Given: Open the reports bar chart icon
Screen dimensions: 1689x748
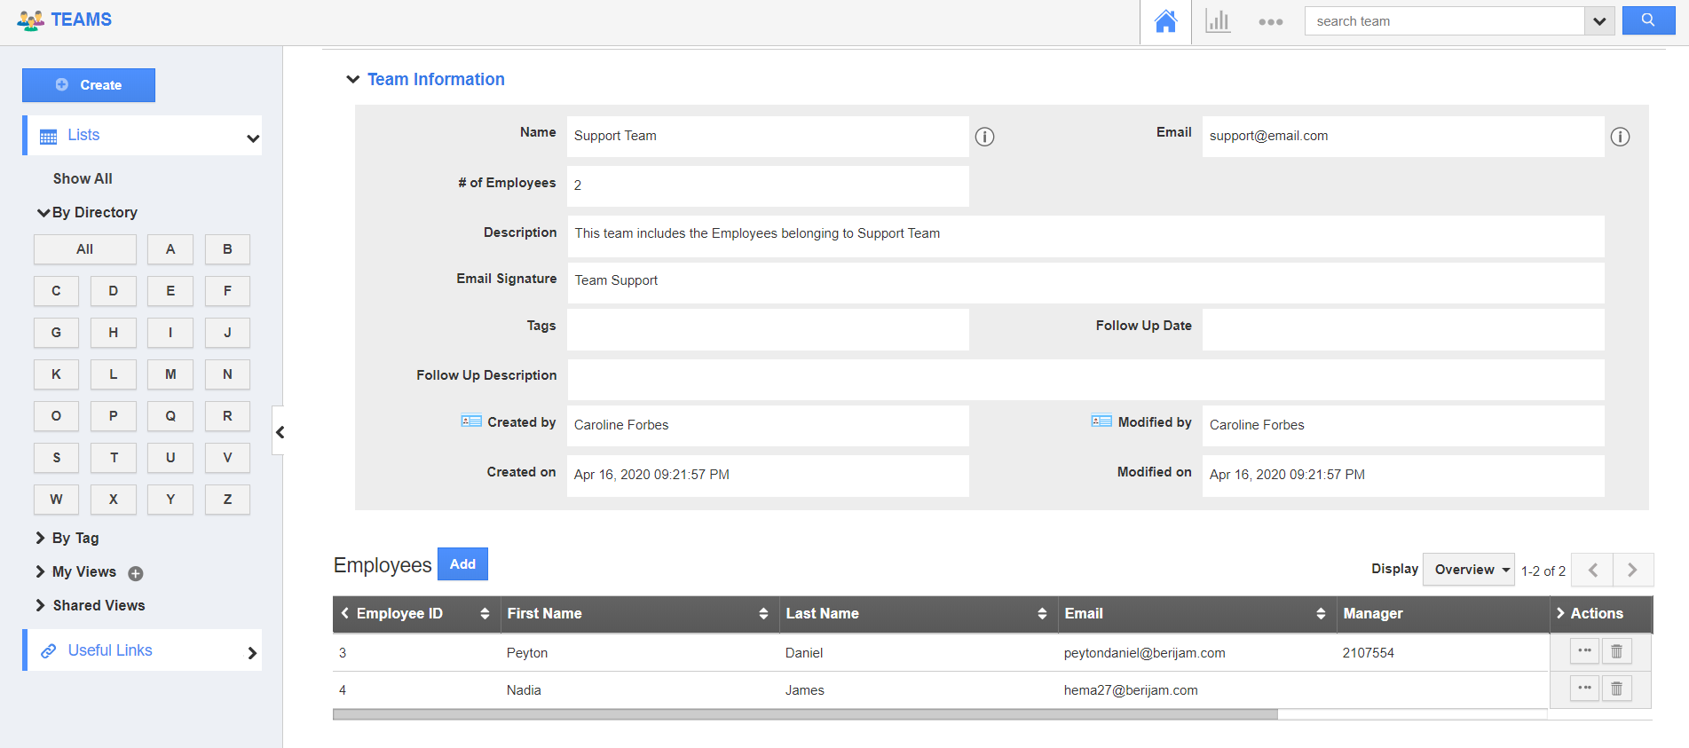Looking at the screenshot, I should 1218,21.
